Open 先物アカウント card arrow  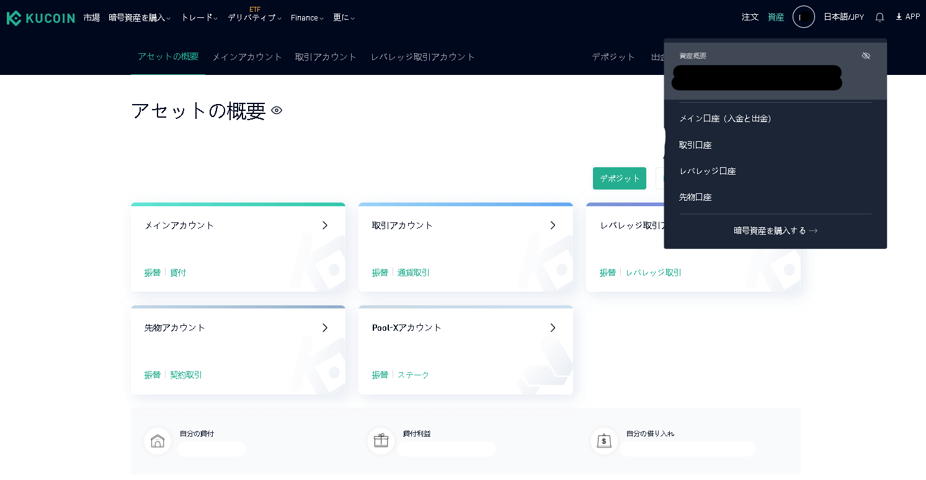coord(325,328)
